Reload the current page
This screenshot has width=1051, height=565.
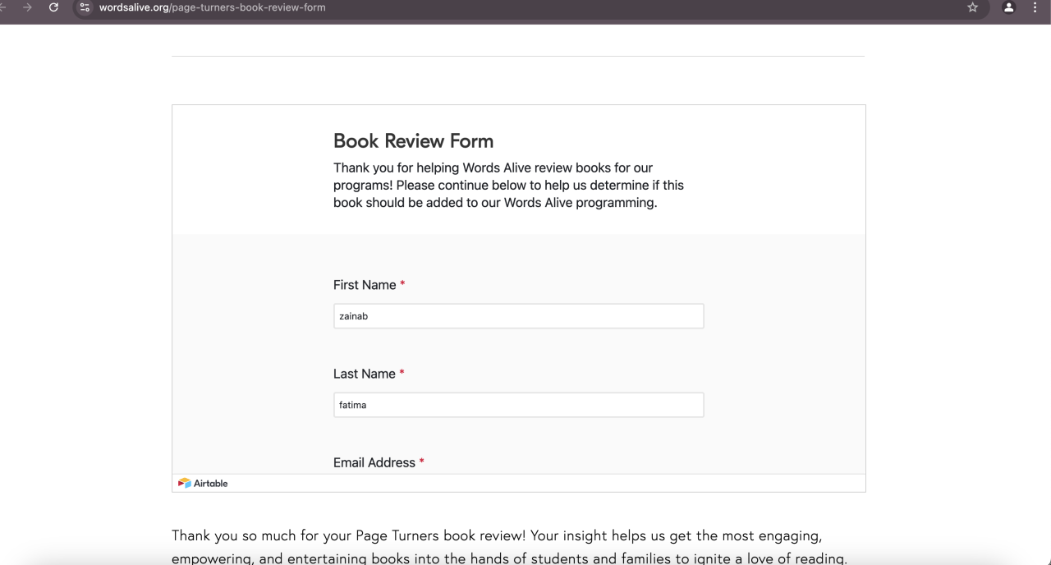pos(53,7)
